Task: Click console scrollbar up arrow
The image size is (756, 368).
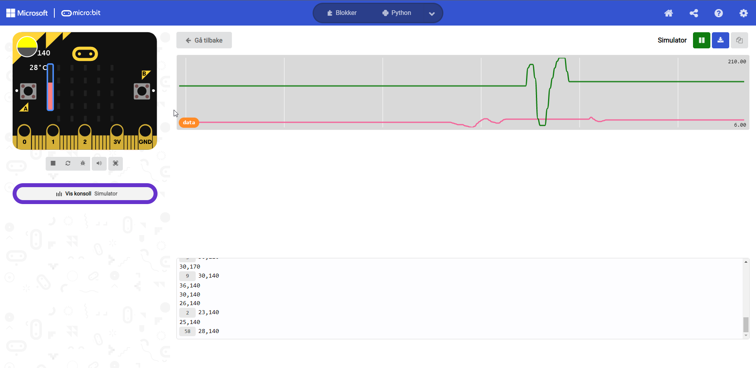Action: click(x=746, y=262)
